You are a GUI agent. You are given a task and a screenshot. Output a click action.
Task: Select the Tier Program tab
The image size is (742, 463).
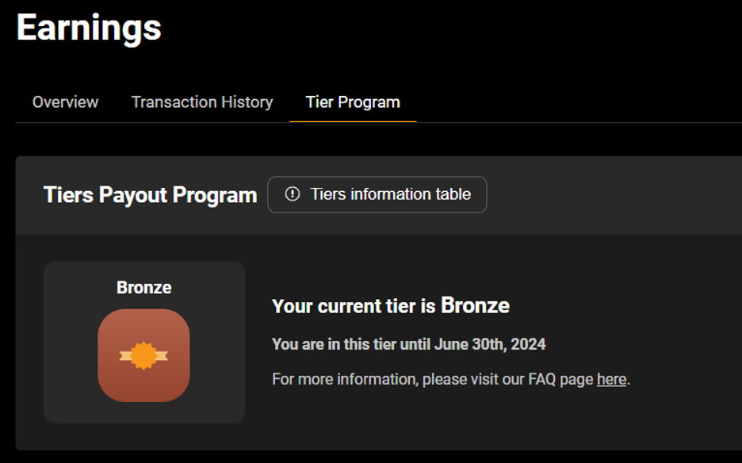[x=353, y=102]
